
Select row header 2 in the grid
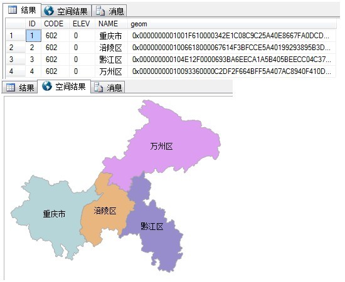[16, 48]
